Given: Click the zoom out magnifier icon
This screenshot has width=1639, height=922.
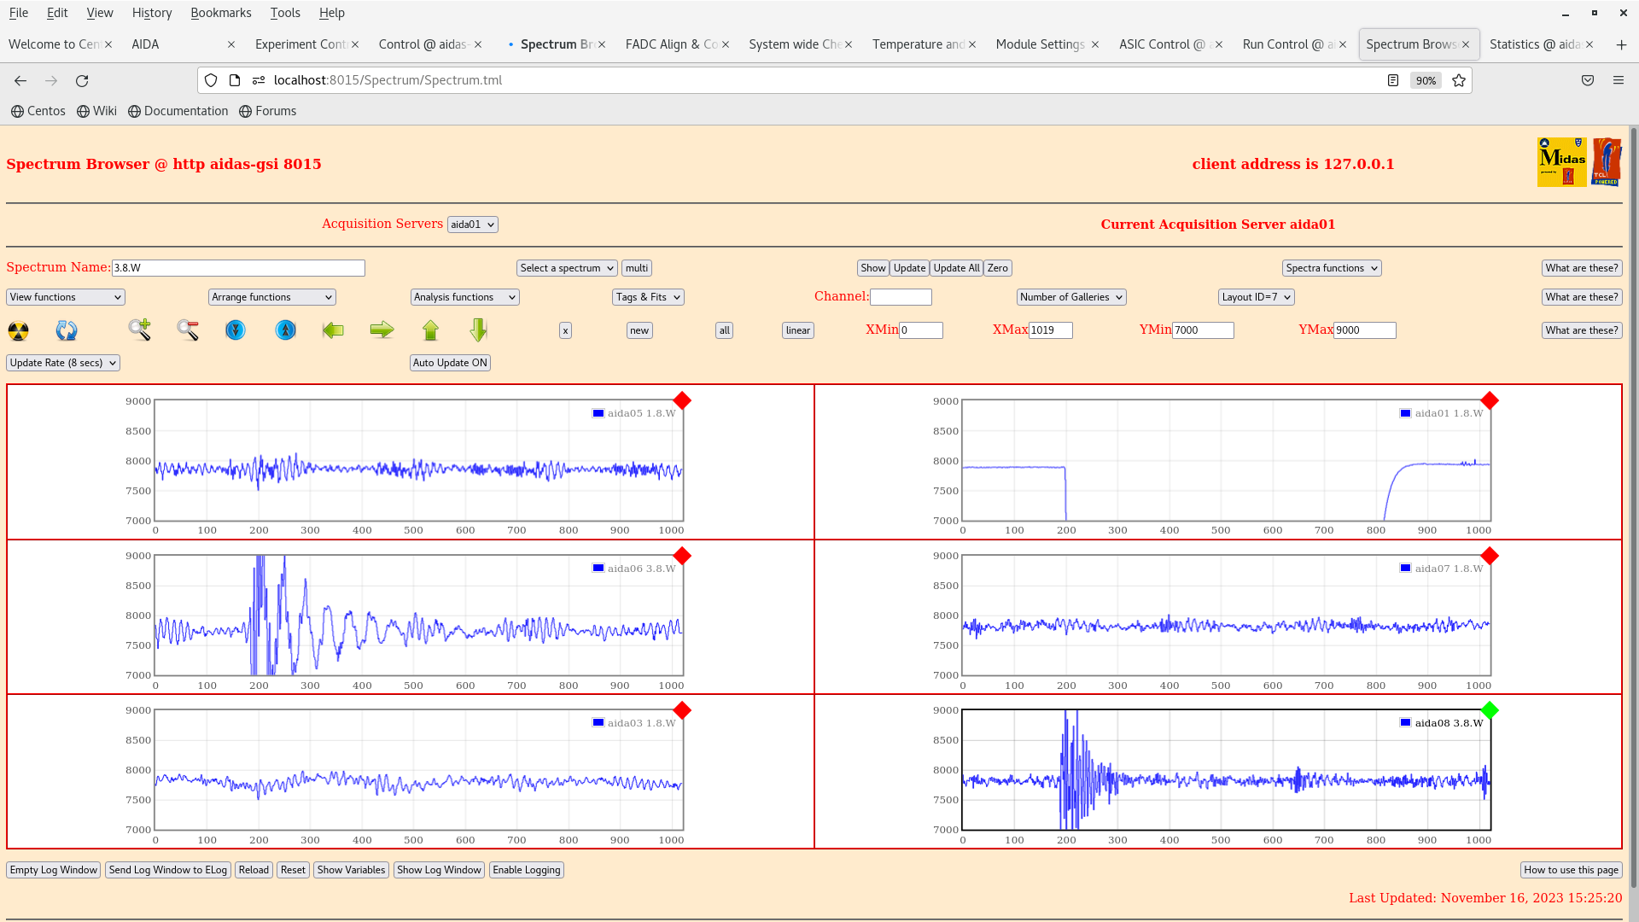Looking at the screenshot, I should tap(188, 330).
